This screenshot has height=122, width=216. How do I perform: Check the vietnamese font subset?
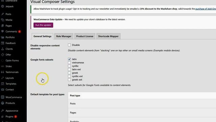coord(69,62)
